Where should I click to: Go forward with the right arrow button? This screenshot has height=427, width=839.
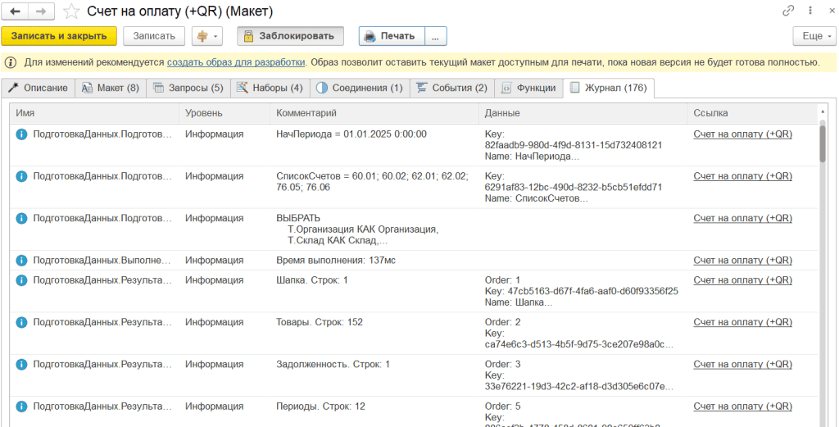(41, 11)
